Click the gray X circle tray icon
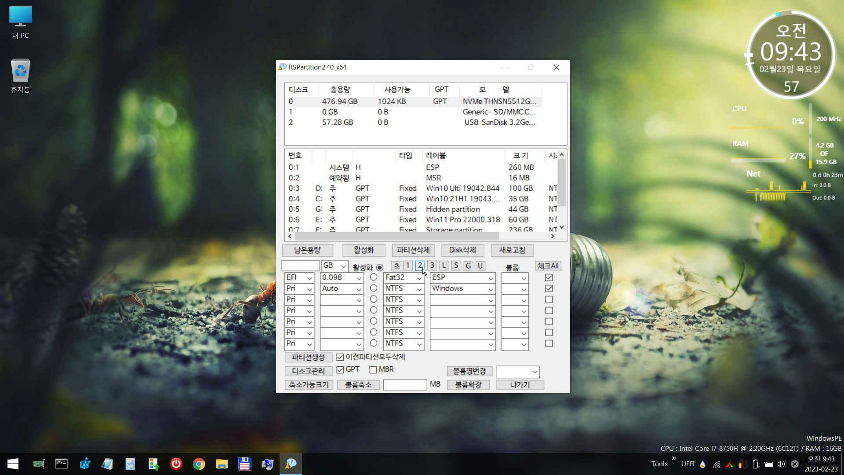844x475 pixels. [x=795, y=464]
